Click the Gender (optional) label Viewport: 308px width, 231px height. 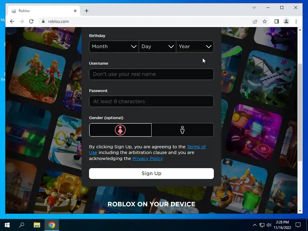coord(106,118)
